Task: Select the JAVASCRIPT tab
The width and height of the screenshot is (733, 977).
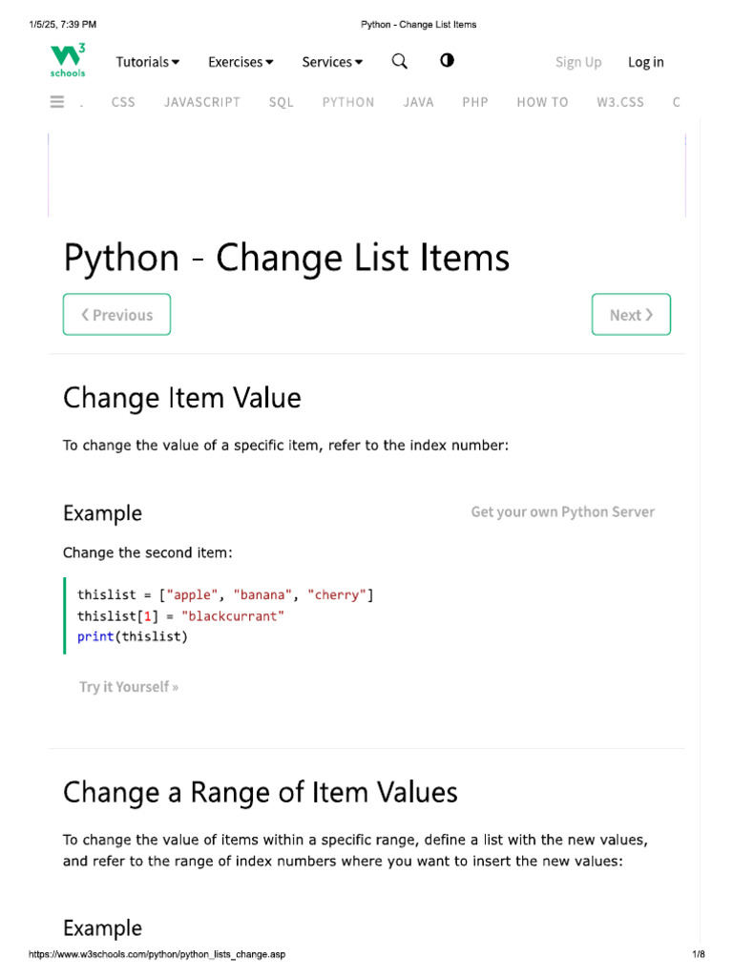Action: click(202, 102)
